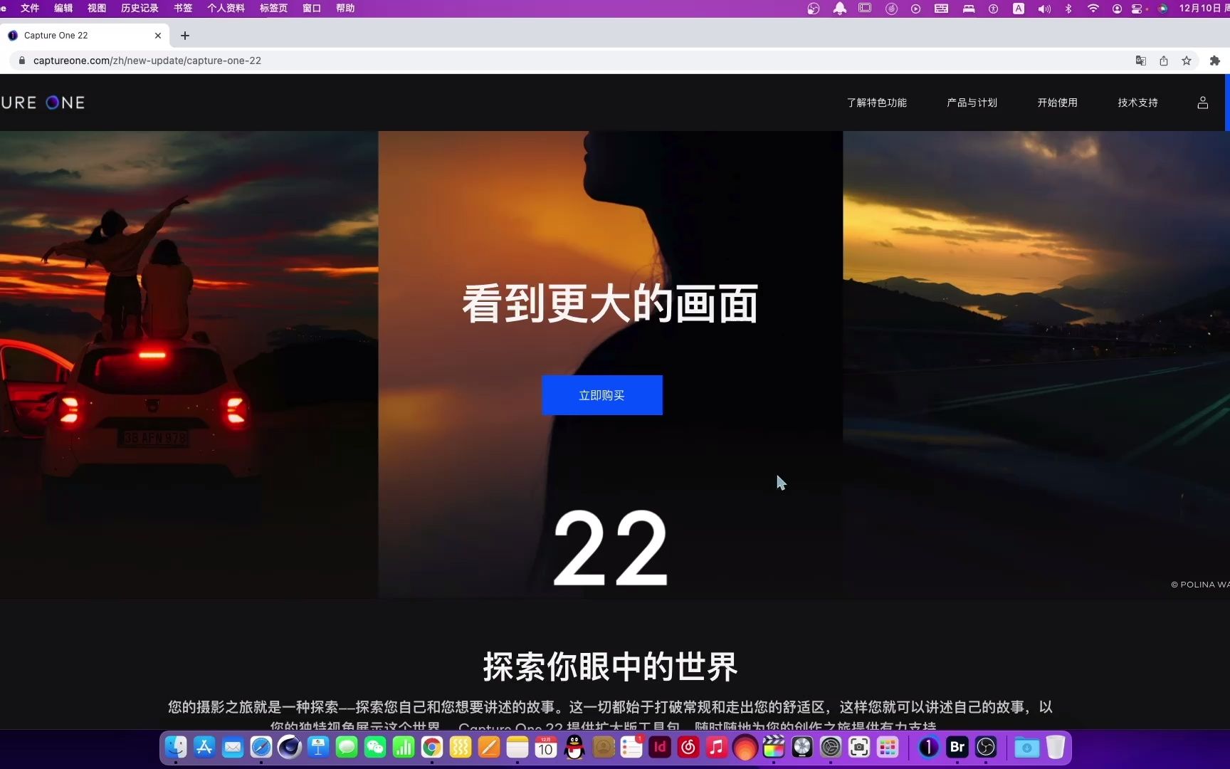1230x769 pixels.
Task: Open Adobe InDesign from the dock
Action: pyautogui.click(x=660, y=748)
